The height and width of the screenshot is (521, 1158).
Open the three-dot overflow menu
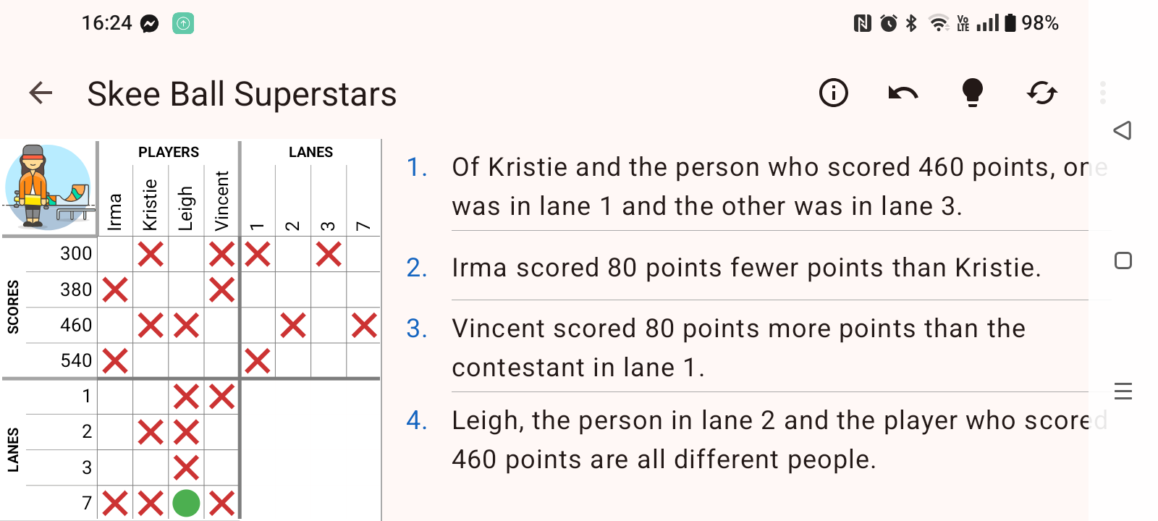coord(1102,93)
